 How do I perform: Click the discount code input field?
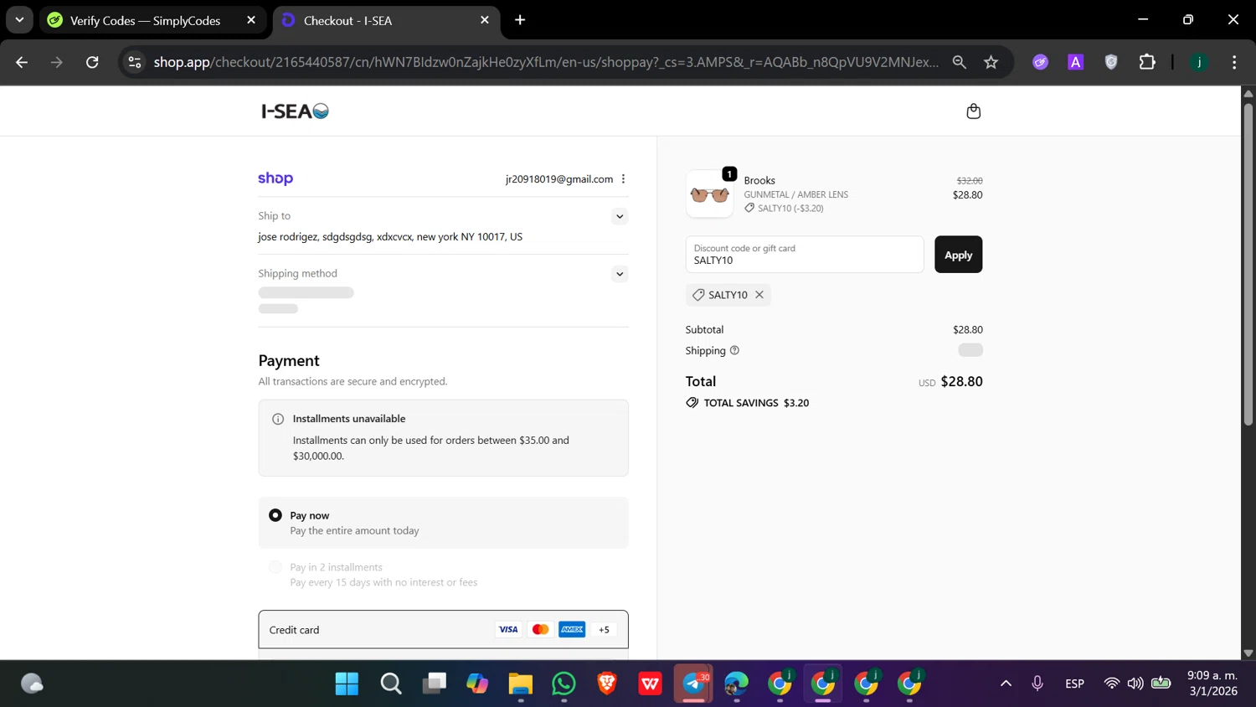click(x=804, y=255)
